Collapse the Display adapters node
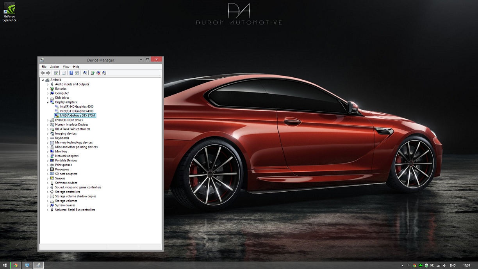 click(x=48, y=102)
